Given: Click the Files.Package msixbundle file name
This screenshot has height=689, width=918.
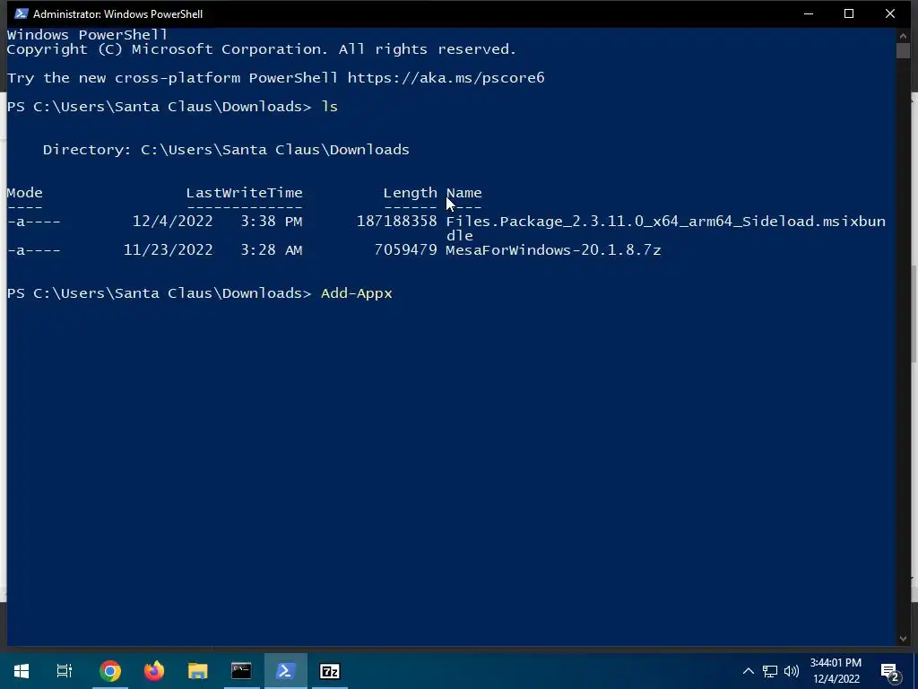Looking at the screenshot, I should click(x=666, y=229).
